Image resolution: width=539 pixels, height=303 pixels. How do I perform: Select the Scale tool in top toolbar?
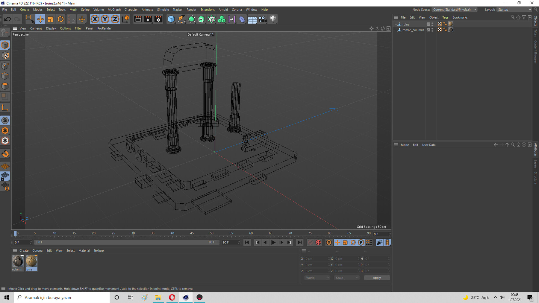pos(50,19)
